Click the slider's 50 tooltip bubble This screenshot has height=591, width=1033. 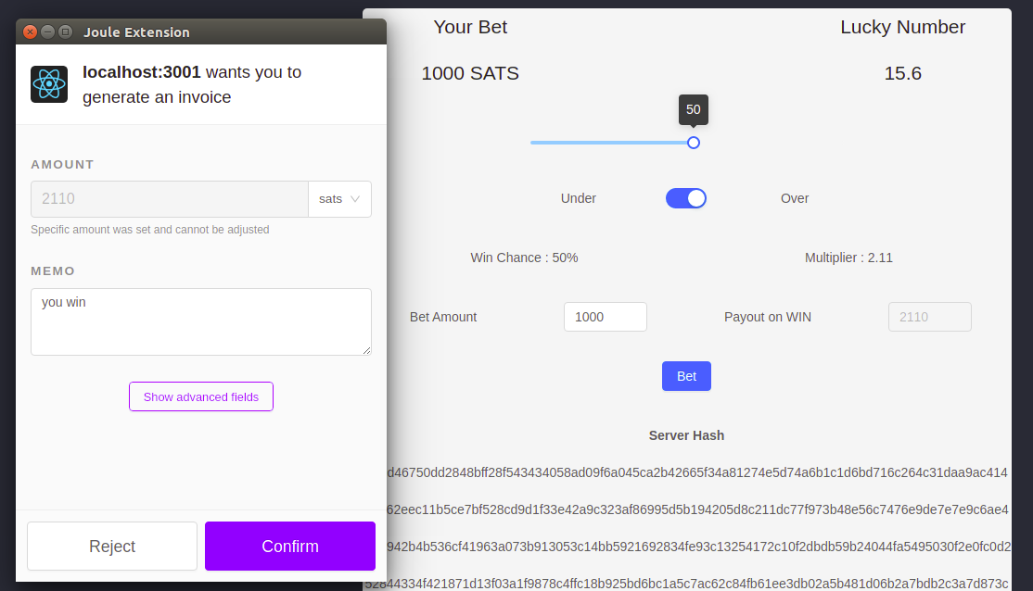(694, 109)
